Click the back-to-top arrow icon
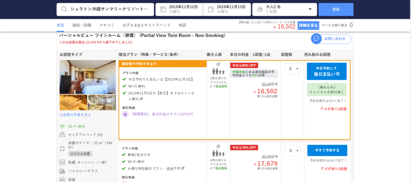This screenshot has height=182, width=411. pyautogui.click(x=351, y=25)
